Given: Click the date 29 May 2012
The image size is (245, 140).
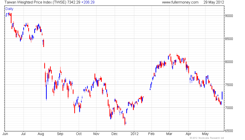Looking at the screenshot, I should pyautogui.click(x=213, y=2).
